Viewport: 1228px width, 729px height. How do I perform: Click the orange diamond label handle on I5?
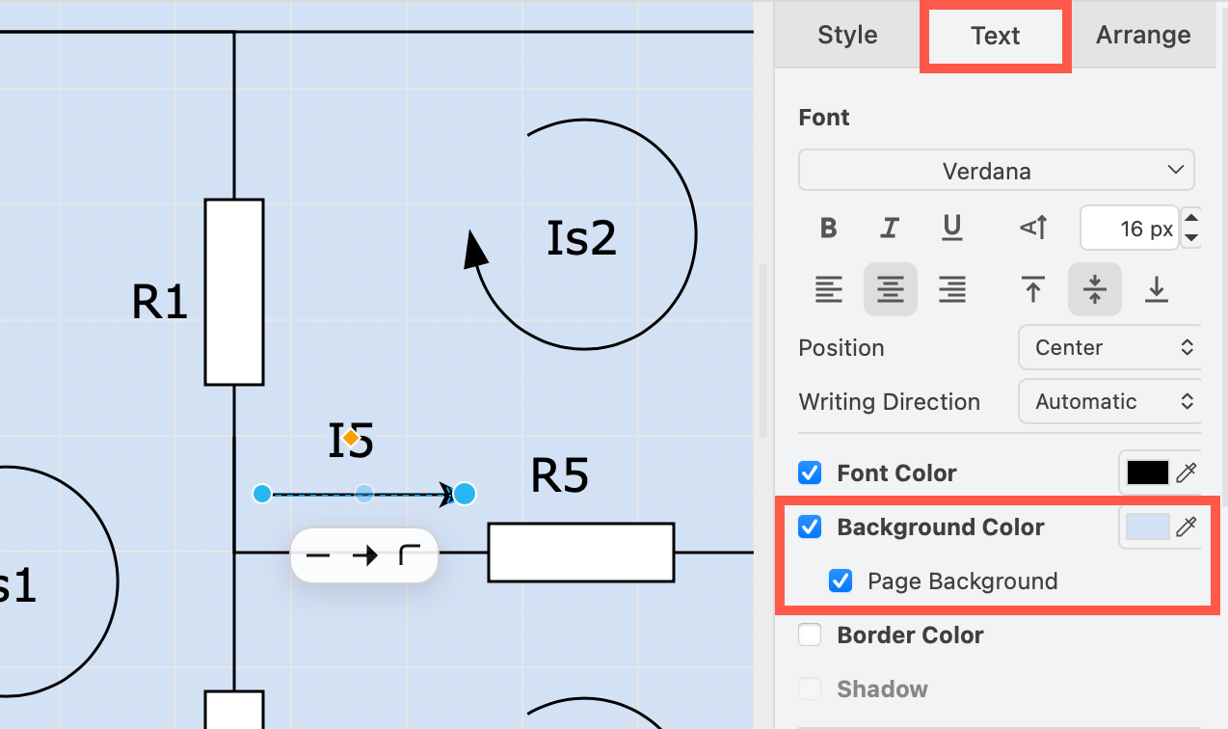tap(352, 438)
